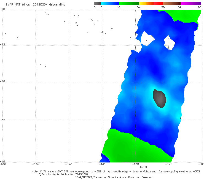204x179 pixels.
Task: Click the title text 'SMAP NRT Winds'
Action: [18, 5]
